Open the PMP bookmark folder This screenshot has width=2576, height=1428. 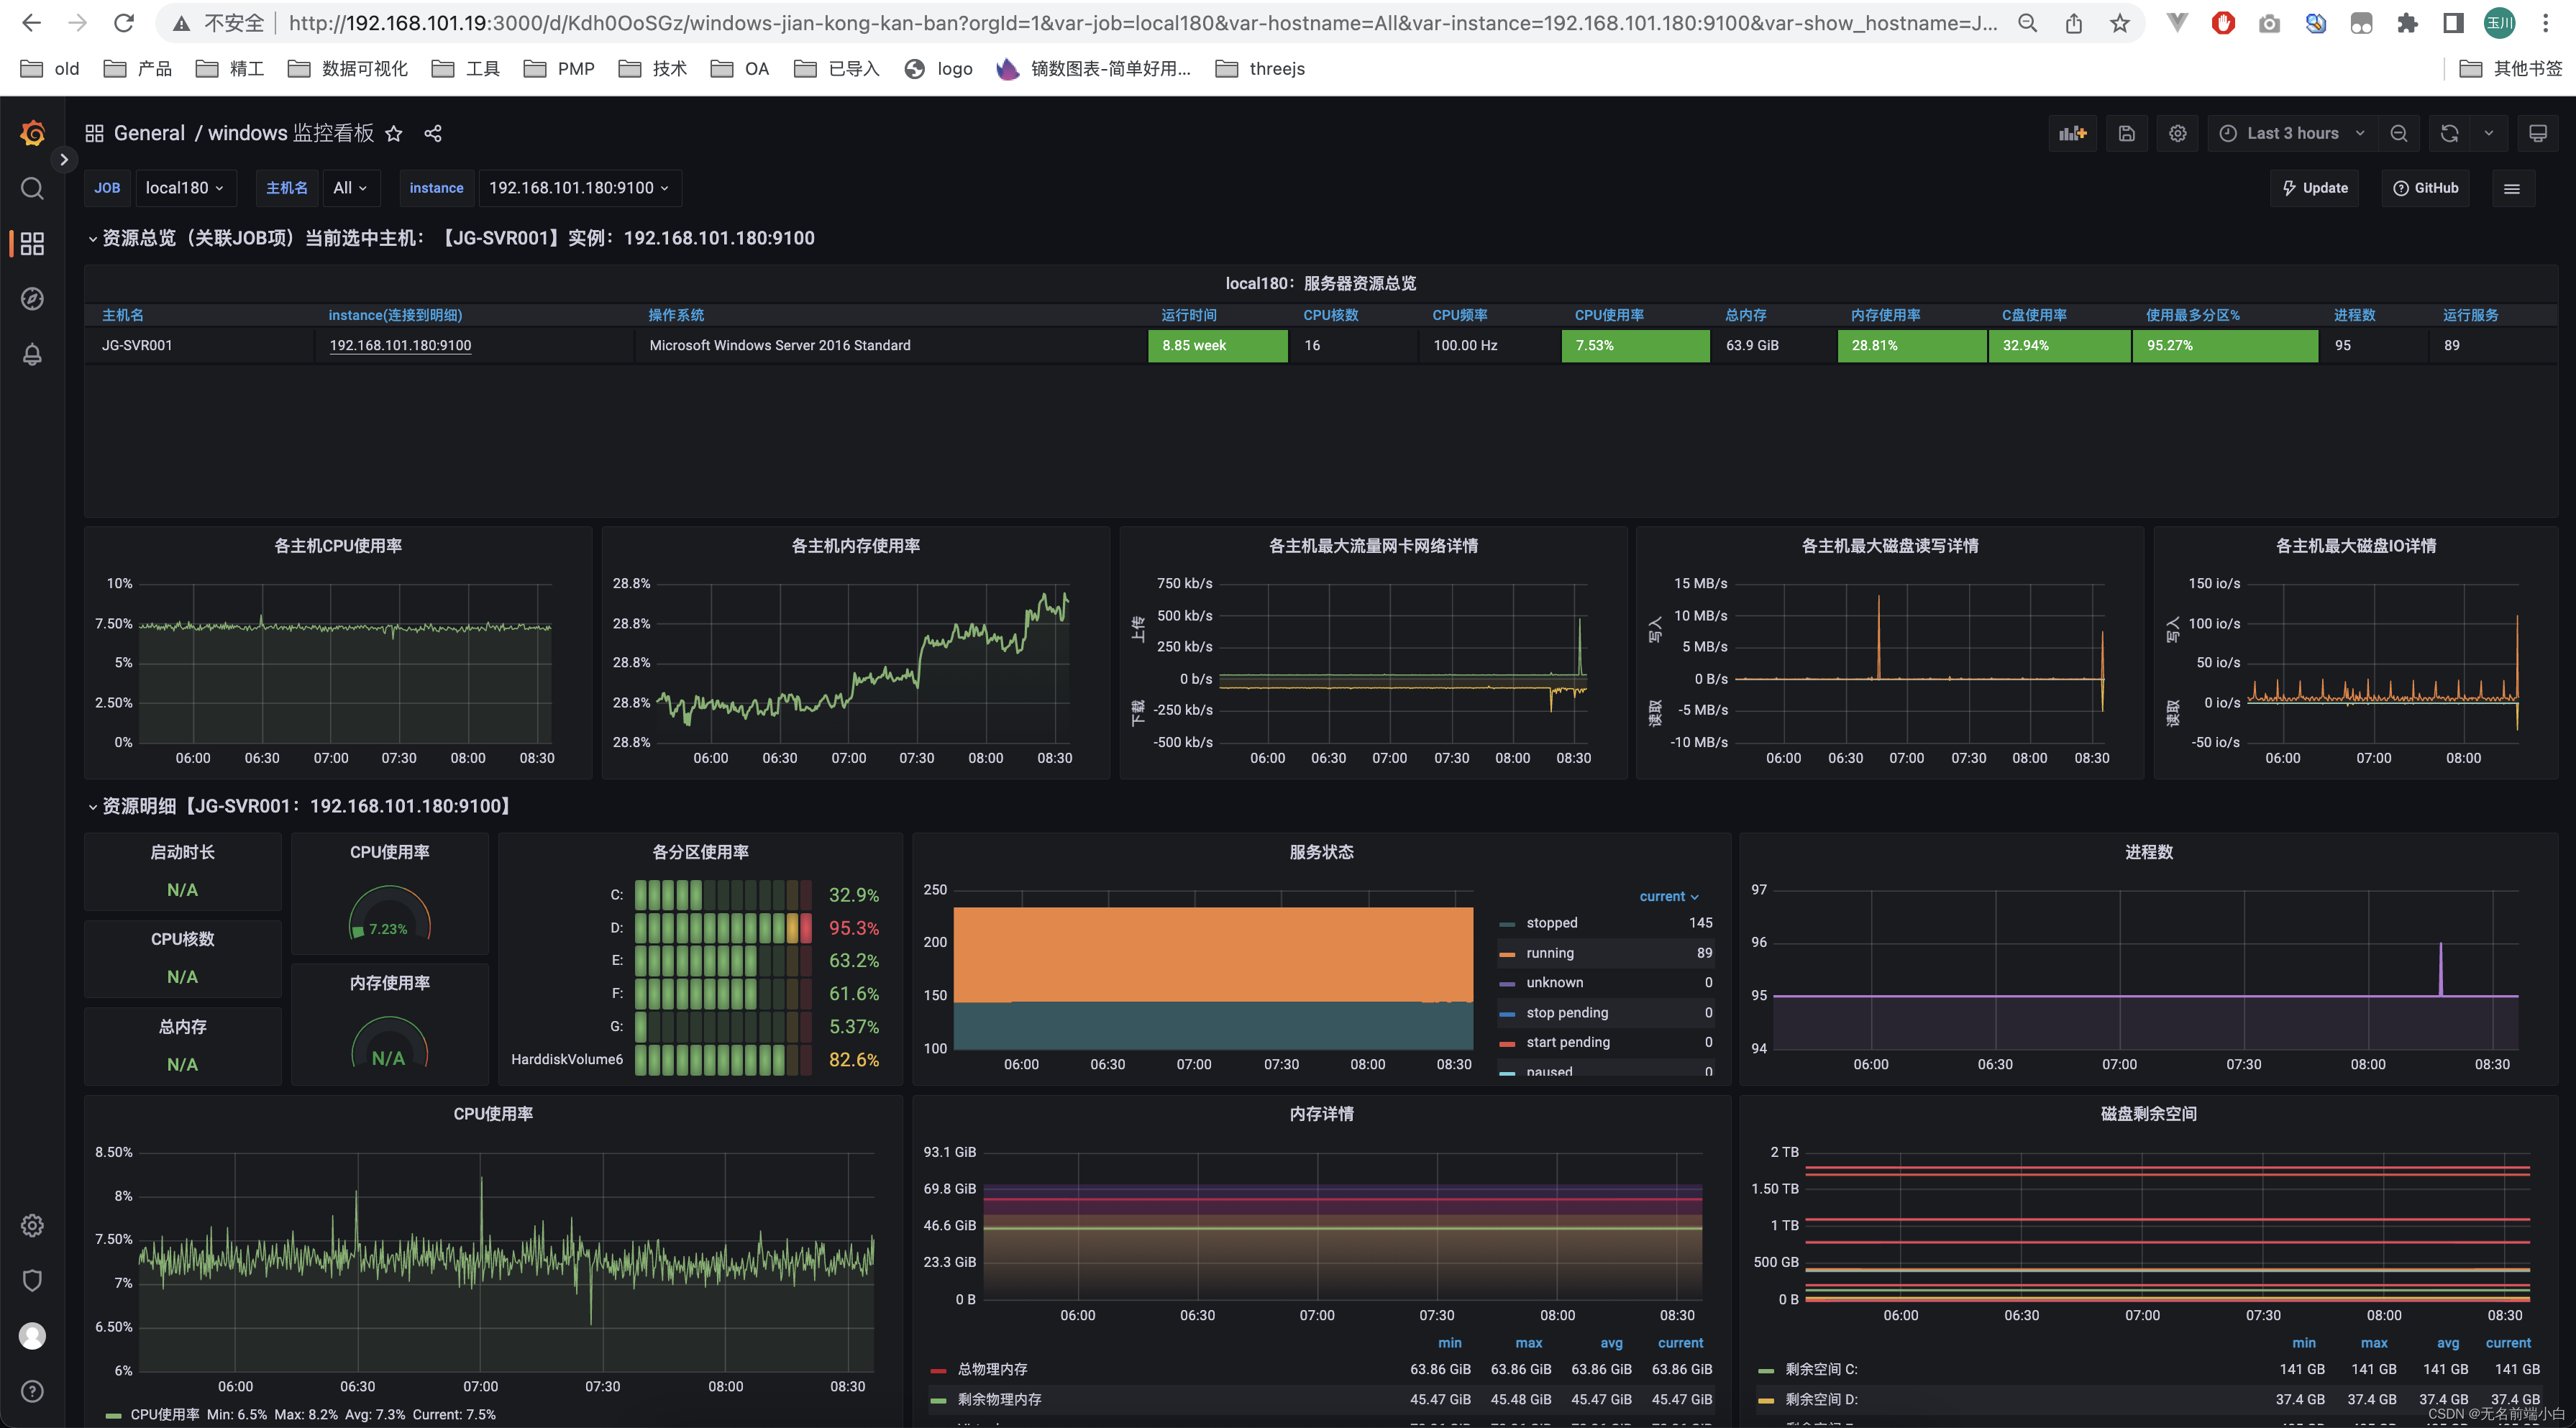click(559, 68)
